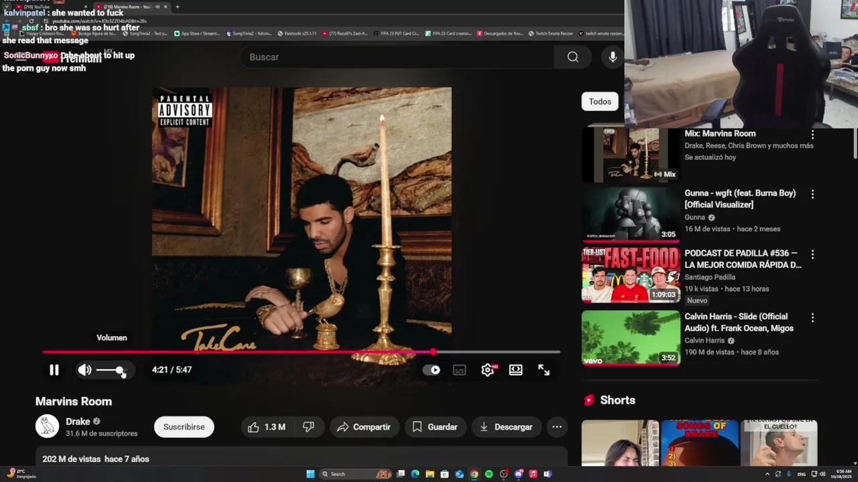Dislike the video
This screenshot has height=482, width=858.
[308, 427]
